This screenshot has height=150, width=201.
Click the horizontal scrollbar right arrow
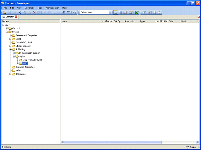(x=198, y=142)
